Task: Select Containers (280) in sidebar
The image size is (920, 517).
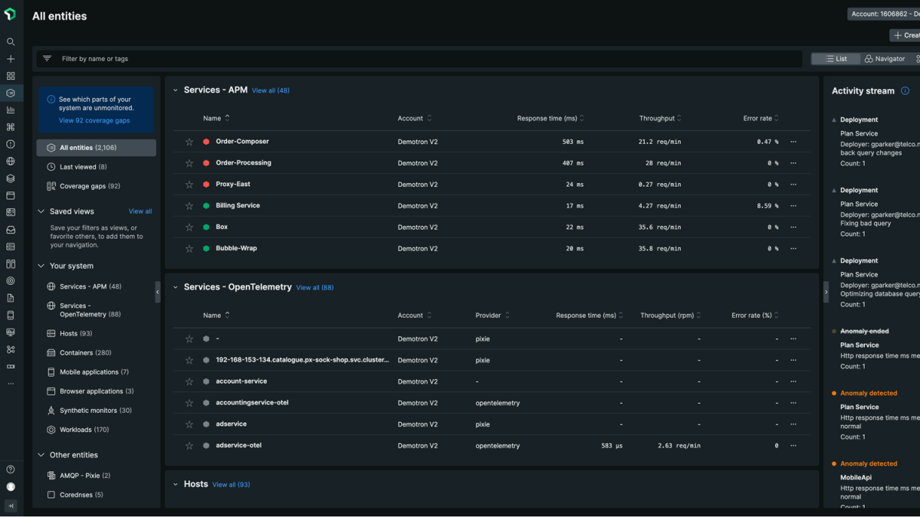Action: click(85, 353)
